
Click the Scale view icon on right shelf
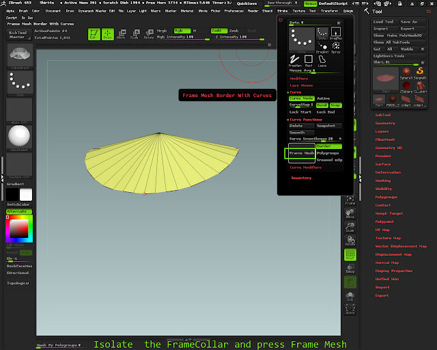[x=350, y=227]
